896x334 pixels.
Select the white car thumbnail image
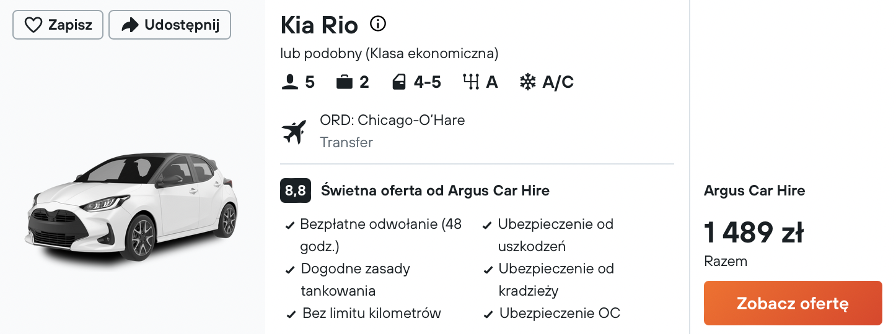click(133, 205)
